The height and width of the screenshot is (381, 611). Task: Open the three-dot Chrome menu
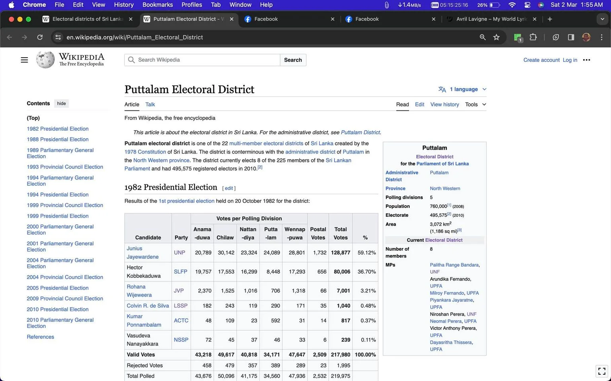click(601, 37)
